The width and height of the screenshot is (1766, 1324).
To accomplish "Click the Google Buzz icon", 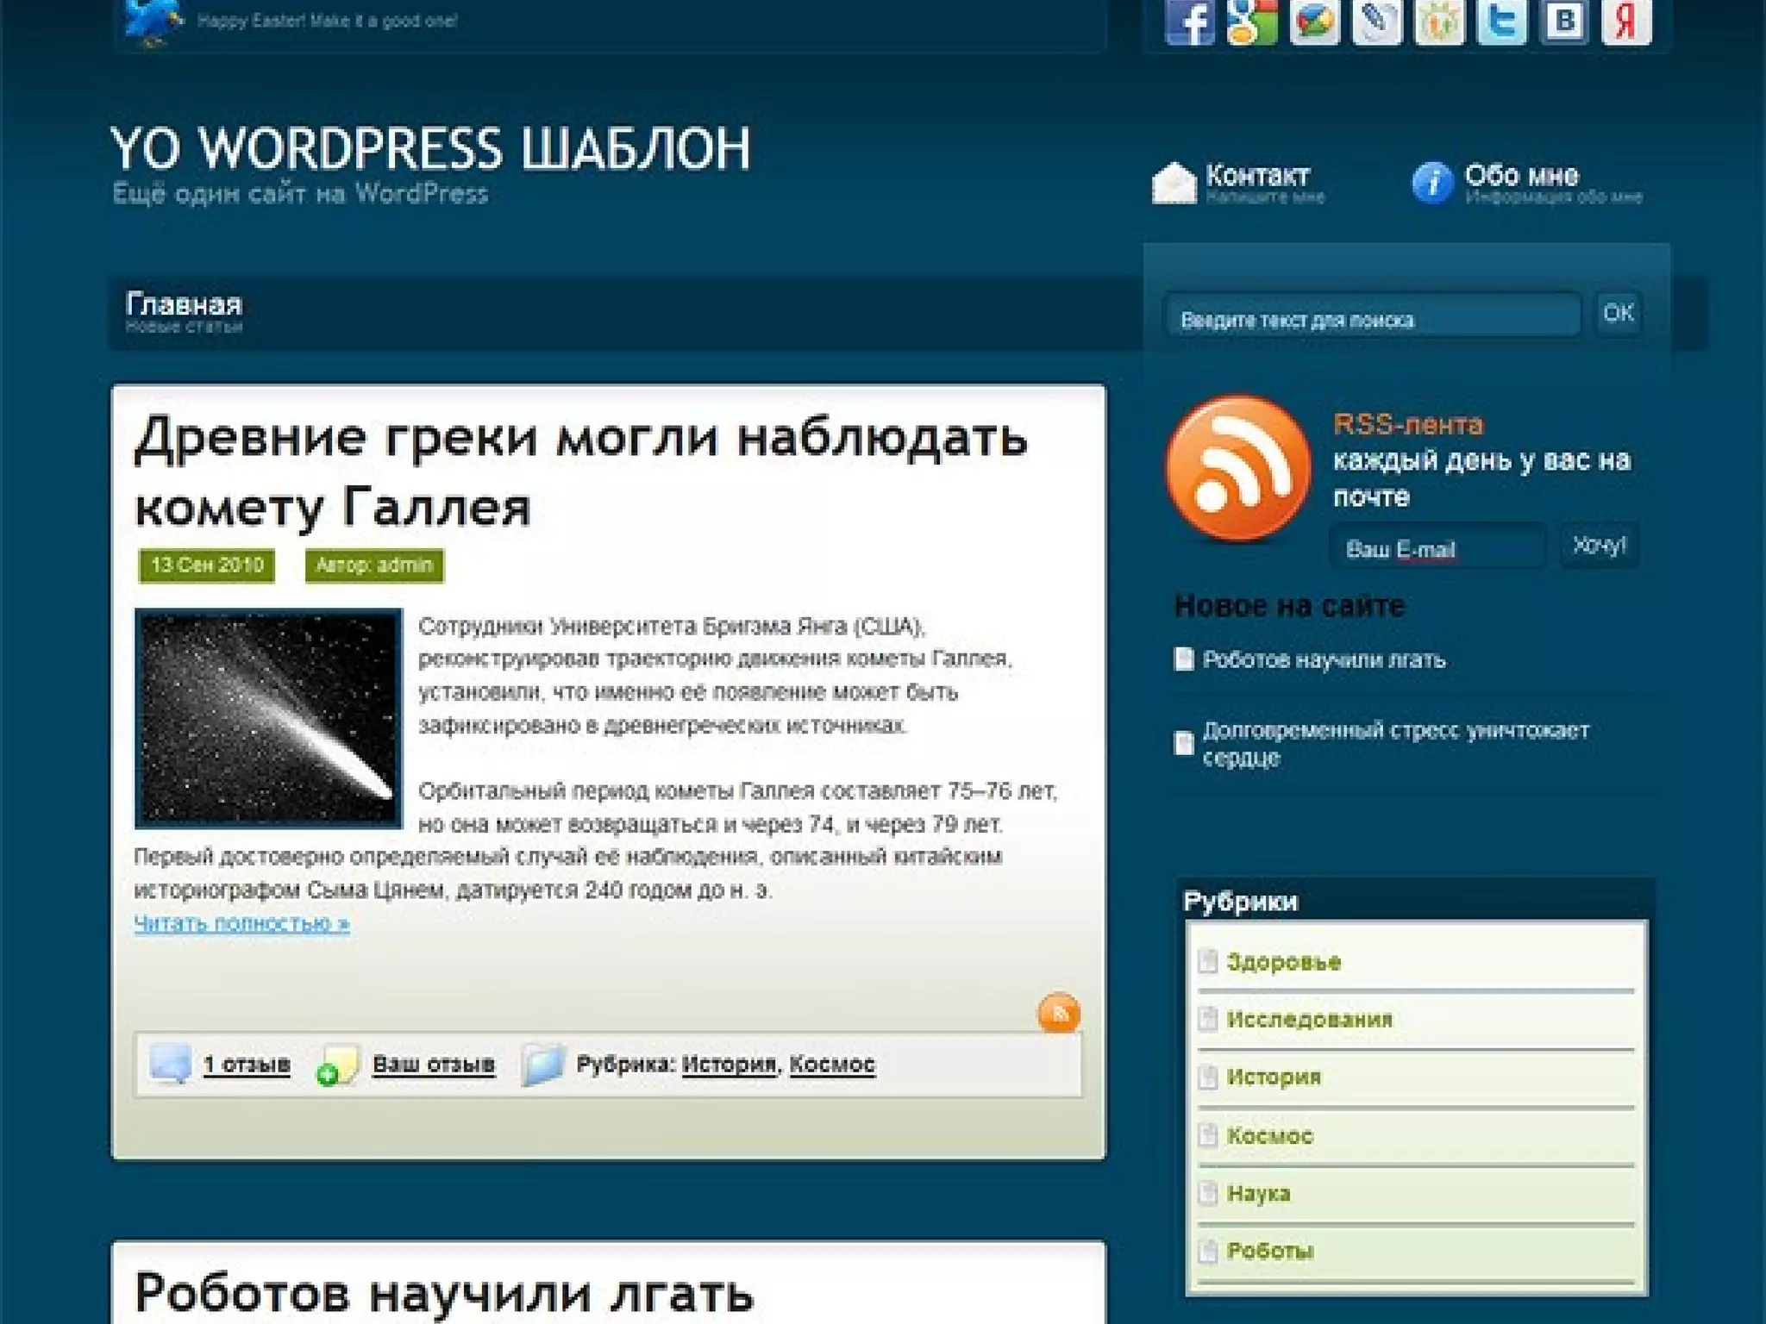I will [1314, 22].
